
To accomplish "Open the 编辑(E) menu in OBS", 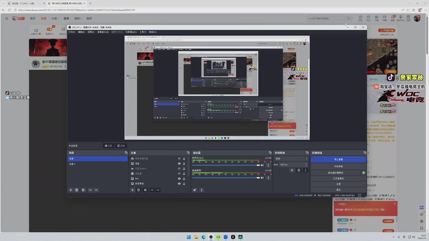I will click(x=82, y=32).
